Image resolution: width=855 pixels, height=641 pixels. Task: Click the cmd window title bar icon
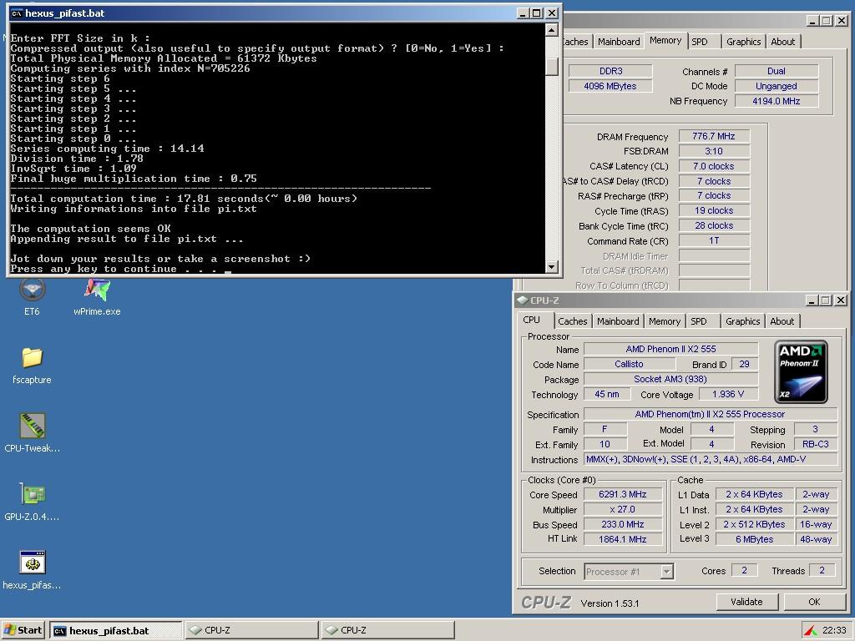17,13
